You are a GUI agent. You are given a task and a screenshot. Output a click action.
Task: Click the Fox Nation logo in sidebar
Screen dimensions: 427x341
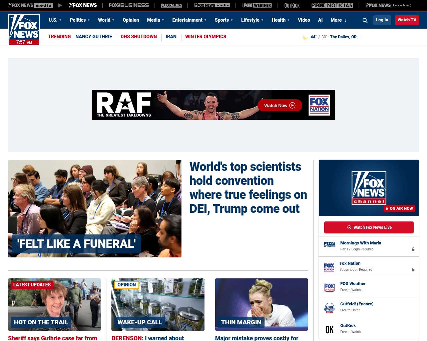pos(329,267)
